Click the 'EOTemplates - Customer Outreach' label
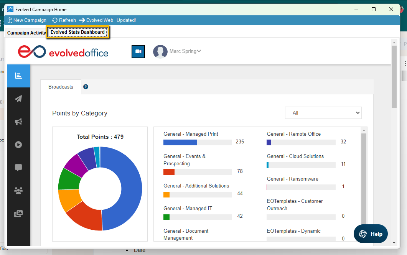The image size is (407, 255). (x=295, y=205)
